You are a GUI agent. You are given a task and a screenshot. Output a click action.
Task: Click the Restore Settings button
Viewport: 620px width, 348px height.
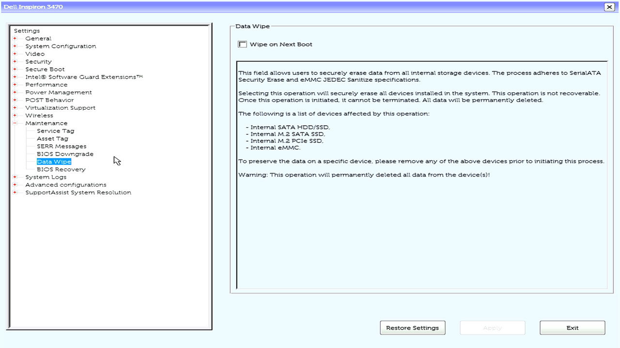point(412,328)
